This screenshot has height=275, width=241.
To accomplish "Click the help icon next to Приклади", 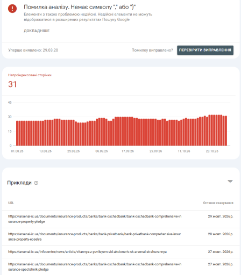I will tap(36, 183).
